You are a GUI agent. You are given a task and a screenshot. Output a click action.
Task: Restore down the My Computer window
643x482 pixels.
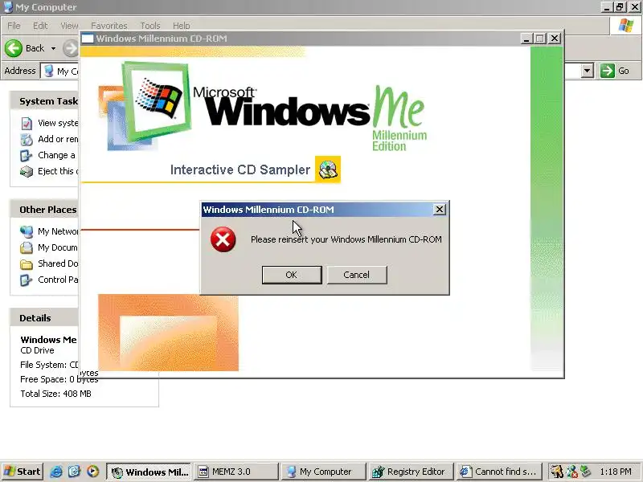pos(620,7)
